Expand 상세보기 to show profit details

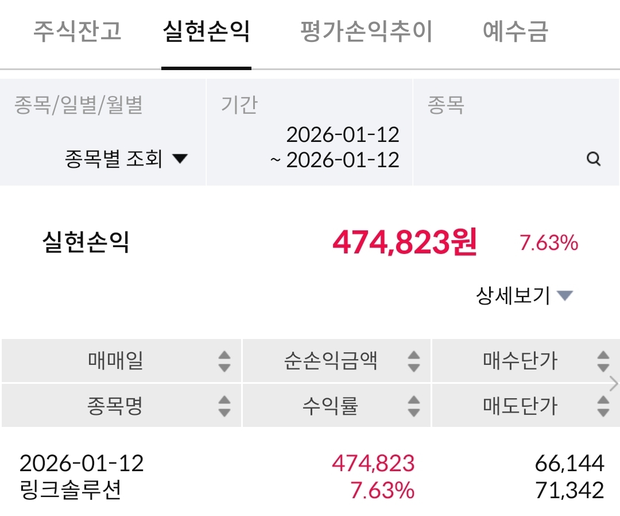[526, 294]
